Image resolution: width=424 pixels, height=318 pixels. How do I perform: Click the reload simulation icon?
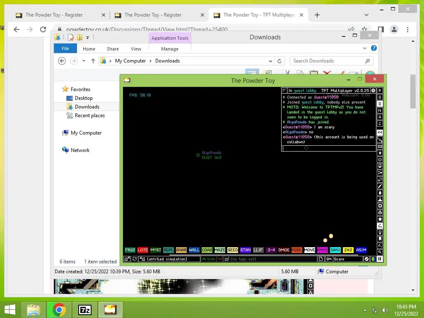(x=135, y=259)
